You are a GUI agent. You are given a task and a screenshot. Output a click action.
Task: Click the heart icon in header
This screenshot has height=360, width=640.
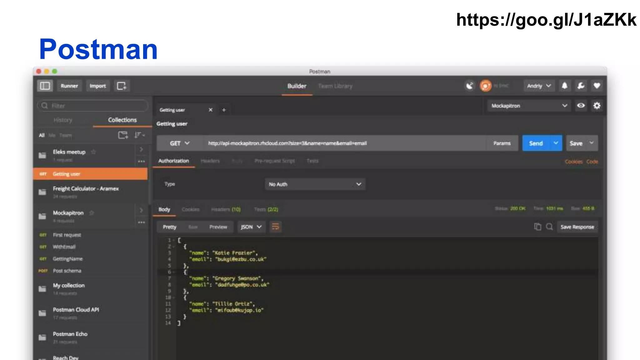597,86
